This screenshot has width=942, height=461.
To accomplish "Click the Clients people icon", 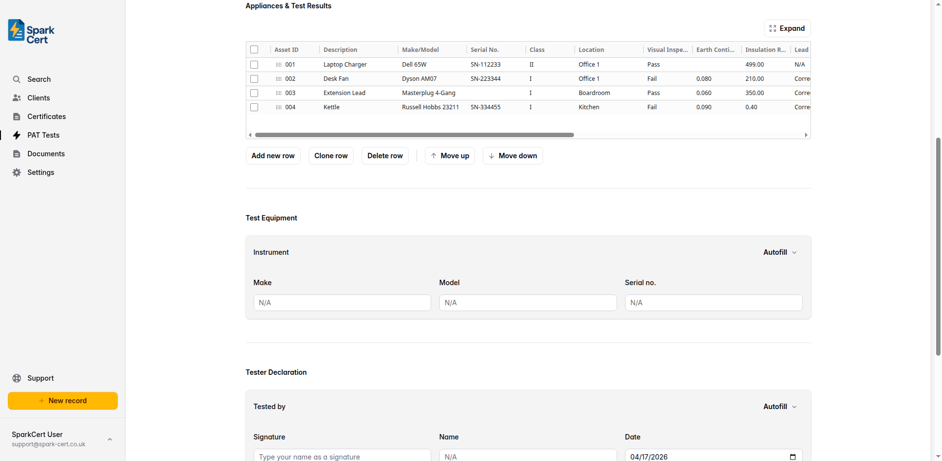I will click(17, 98).
